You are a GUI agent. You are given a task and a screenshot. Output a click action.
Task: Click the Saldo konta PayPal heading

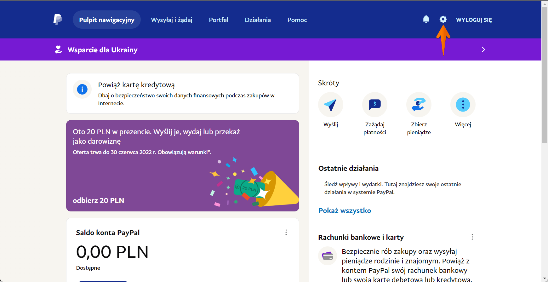(108, 233)
